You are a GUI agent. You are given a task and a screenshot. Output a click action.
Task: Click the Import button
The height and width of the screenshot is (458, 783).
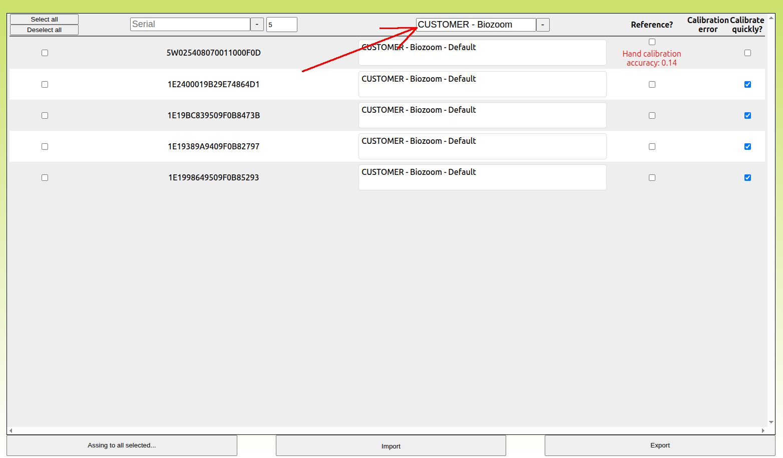pos(390,446)
